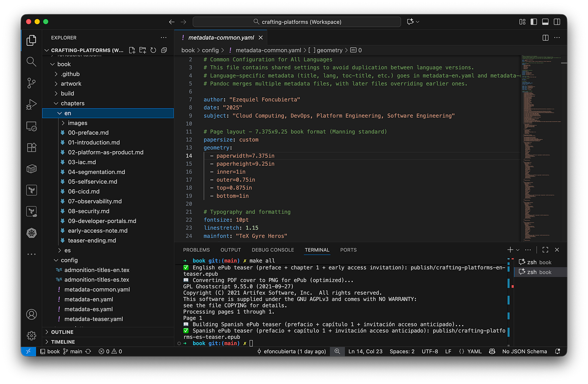
Task: Switch to the PROBLEMS panel tab
Action: (196, 250)
